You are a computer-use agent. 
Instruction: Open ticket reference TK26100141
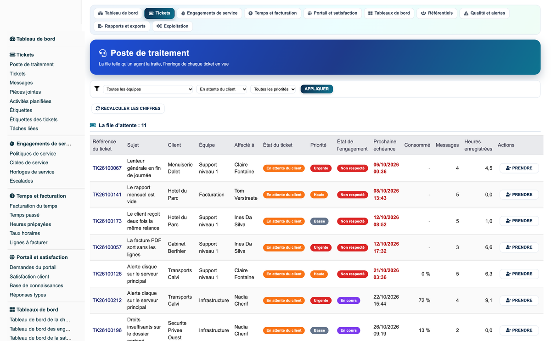[x=107, y=195]
